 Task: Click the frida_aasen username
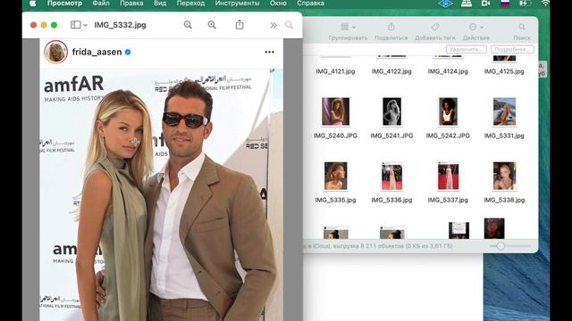(97, 52)
